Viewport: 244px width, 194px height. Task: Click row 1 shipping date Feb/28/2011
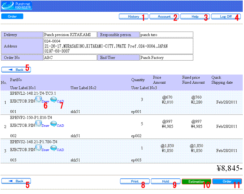point(226,102)
